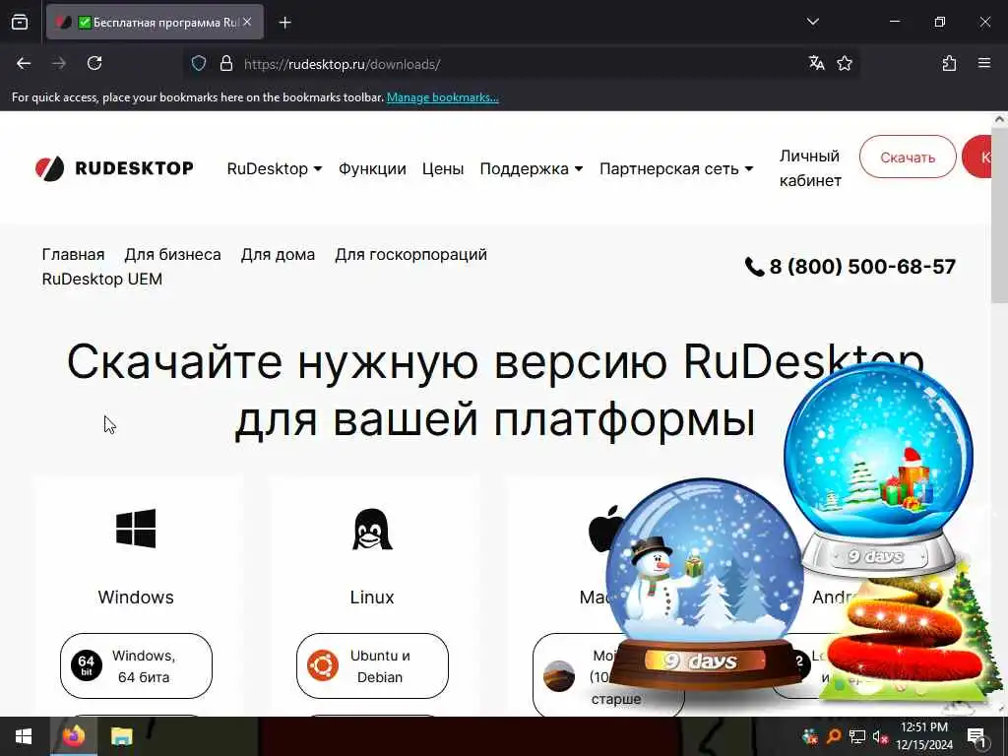This screenshot has height=756, width=1008.
Task: Open the Цены menu item
Action: tap(443, 168)
